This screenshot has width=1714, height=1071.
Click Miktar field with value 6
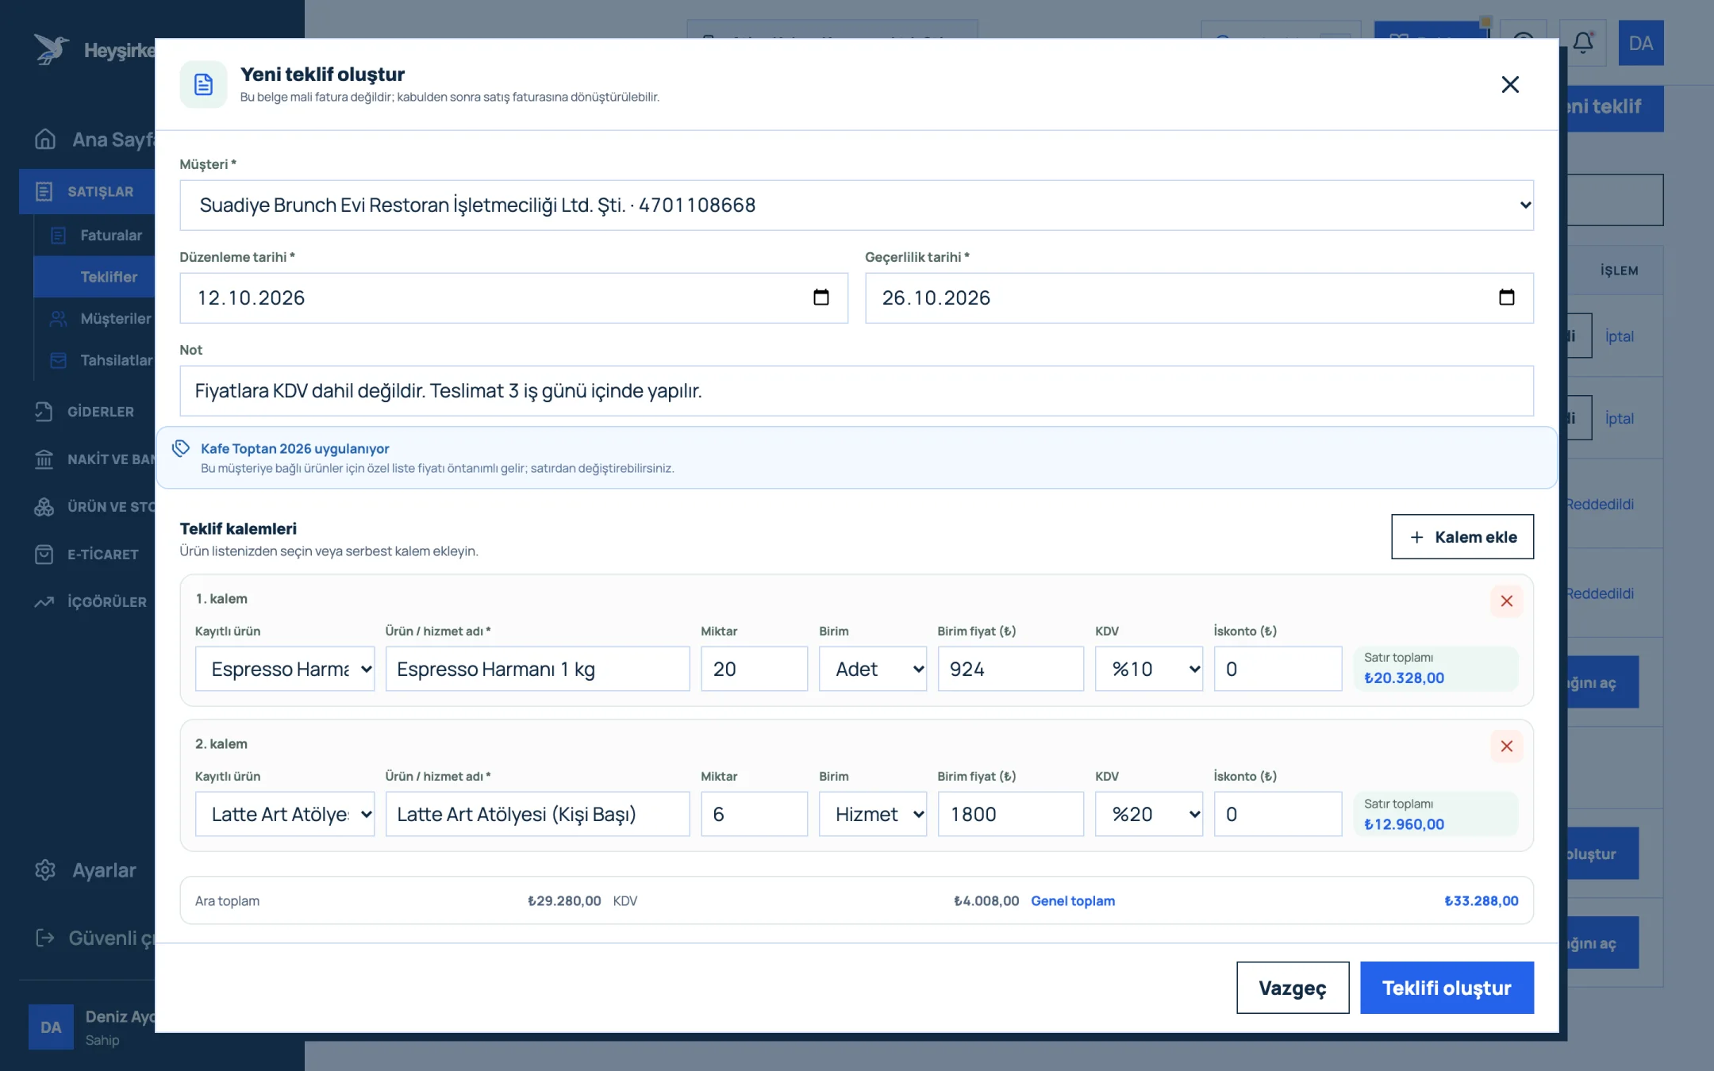coord(754,814)
